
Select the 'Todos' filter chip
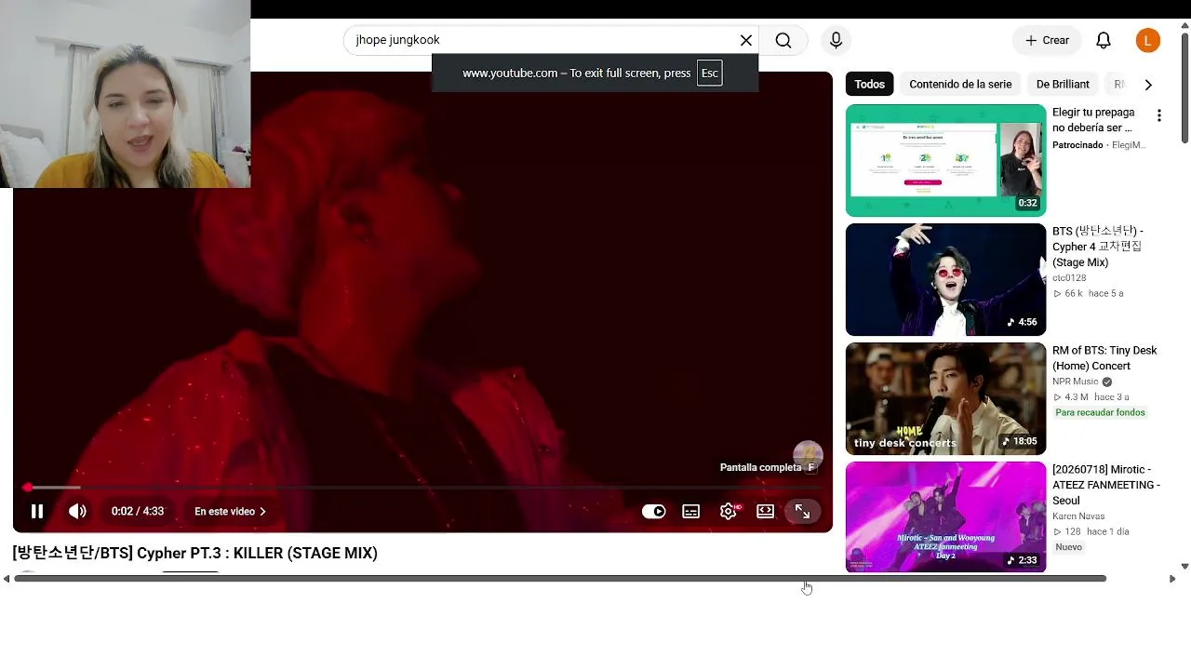(869, 84)
